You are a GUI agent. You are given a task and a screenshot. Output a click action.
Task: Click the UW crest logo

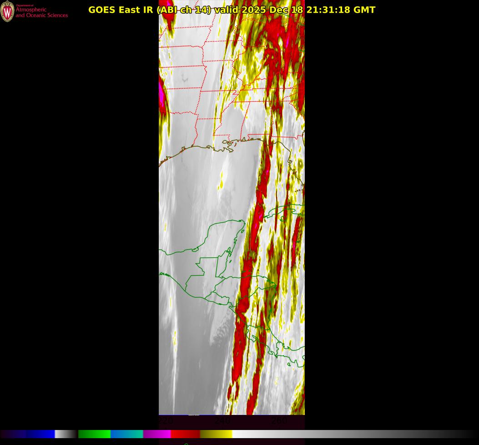[7, 11]
